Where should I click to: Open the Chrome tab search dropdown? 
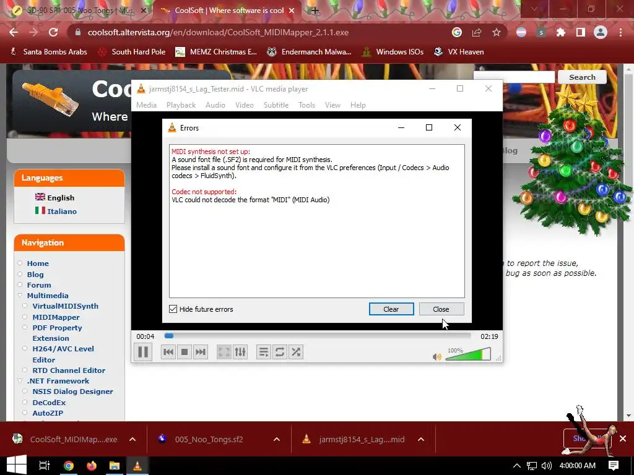(534, 9)
